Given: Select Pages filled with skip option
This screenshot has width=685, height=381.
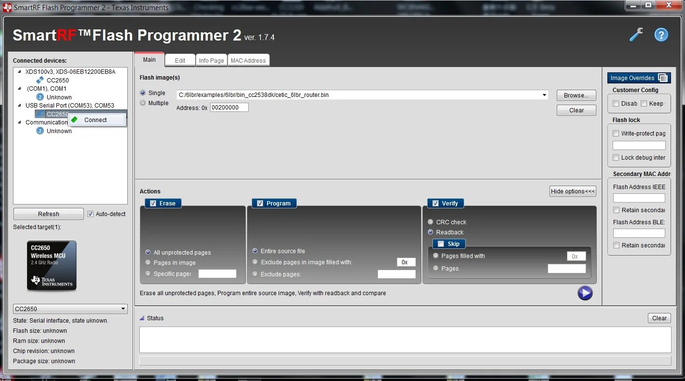Looking at the screenshot, I should 436,256.
